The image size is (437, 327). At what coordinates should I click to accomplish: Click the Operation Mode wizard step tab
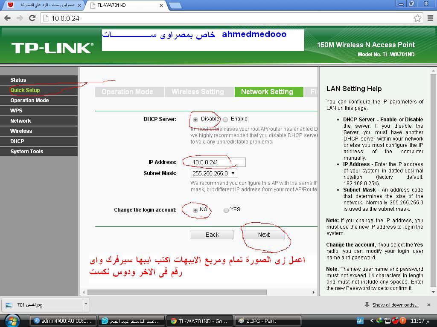[x=129, y=92]
